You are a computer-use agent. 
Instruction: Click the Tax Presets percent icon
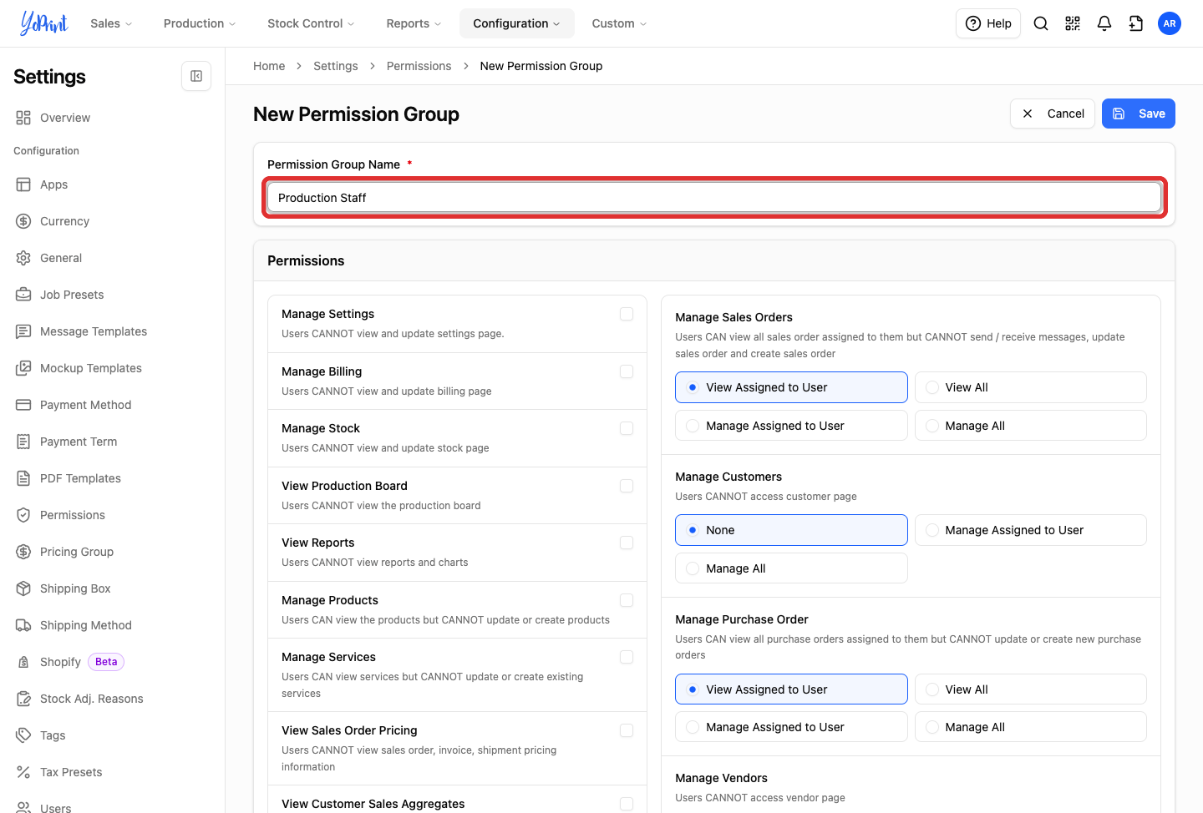(x=23, y=772)
